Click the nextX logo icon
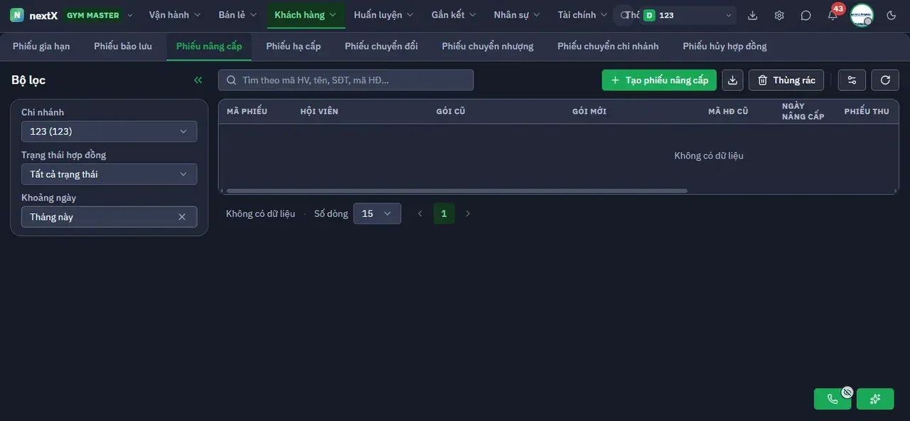Viewport: 910px width, 421px height. (x=17, y=15)
